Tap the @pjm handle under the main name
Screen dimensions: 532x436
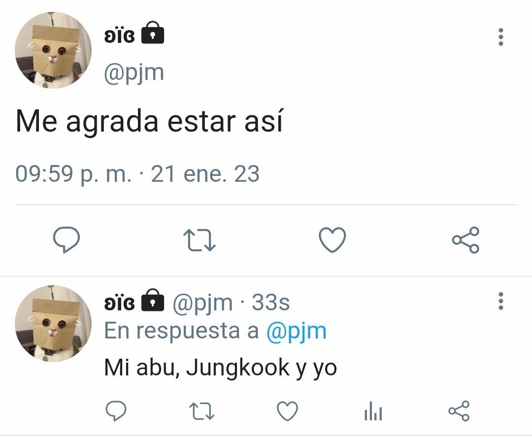(x=134, y=72)
